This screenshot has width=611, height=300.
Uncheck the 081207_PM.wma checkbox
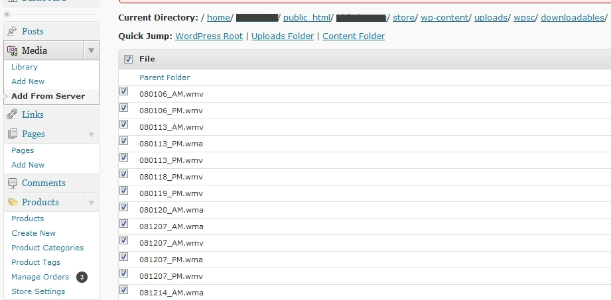pyautogui.click(x=123, y=257)
